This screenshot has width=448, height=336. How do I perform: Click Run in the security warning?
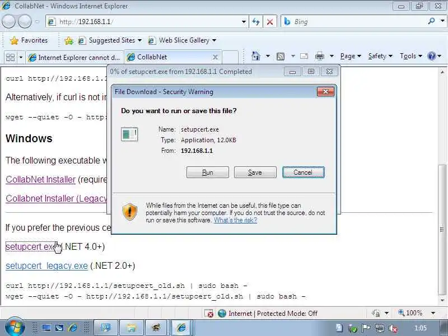tap(208, 172)
